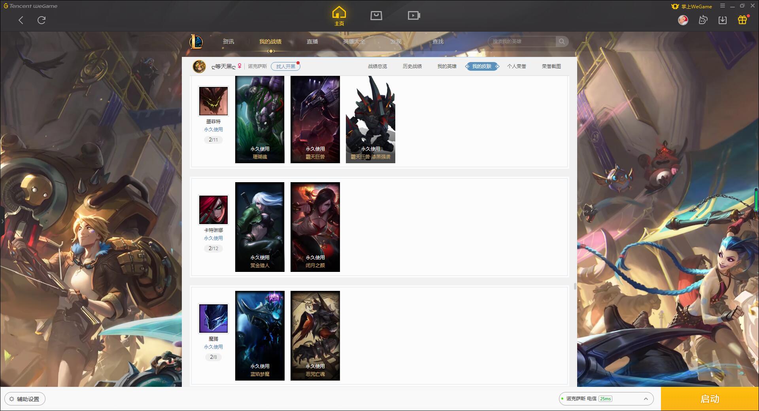
Task: Open the 主页 home tab
Action: click(339, 16)
